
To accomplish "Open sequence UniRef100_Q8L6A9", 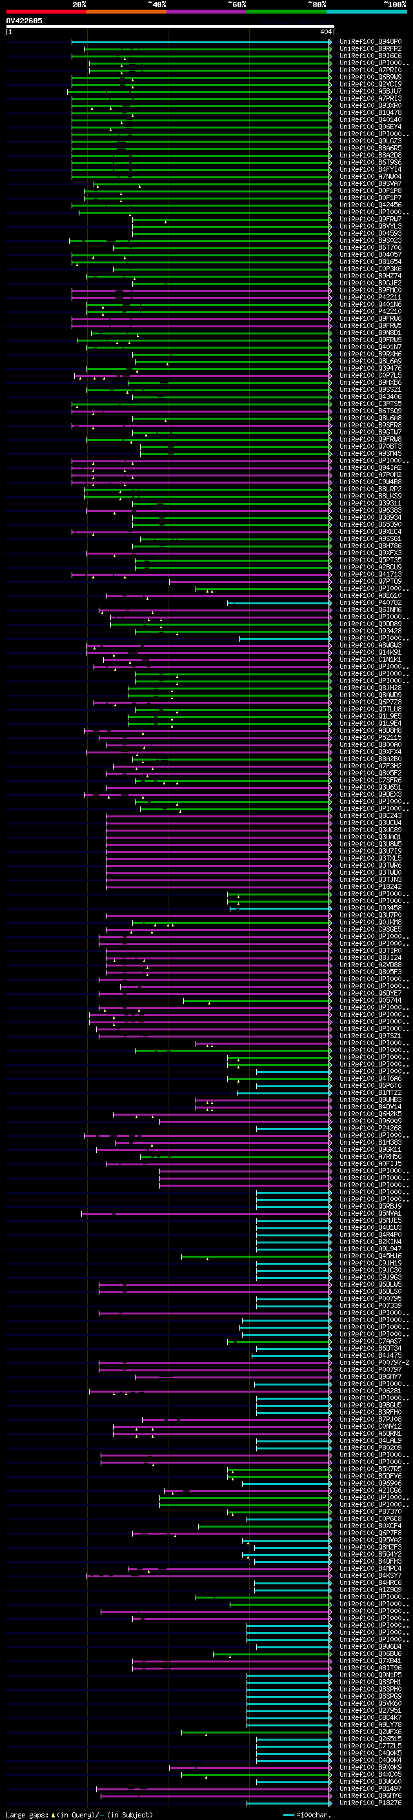I will point(370,361).
